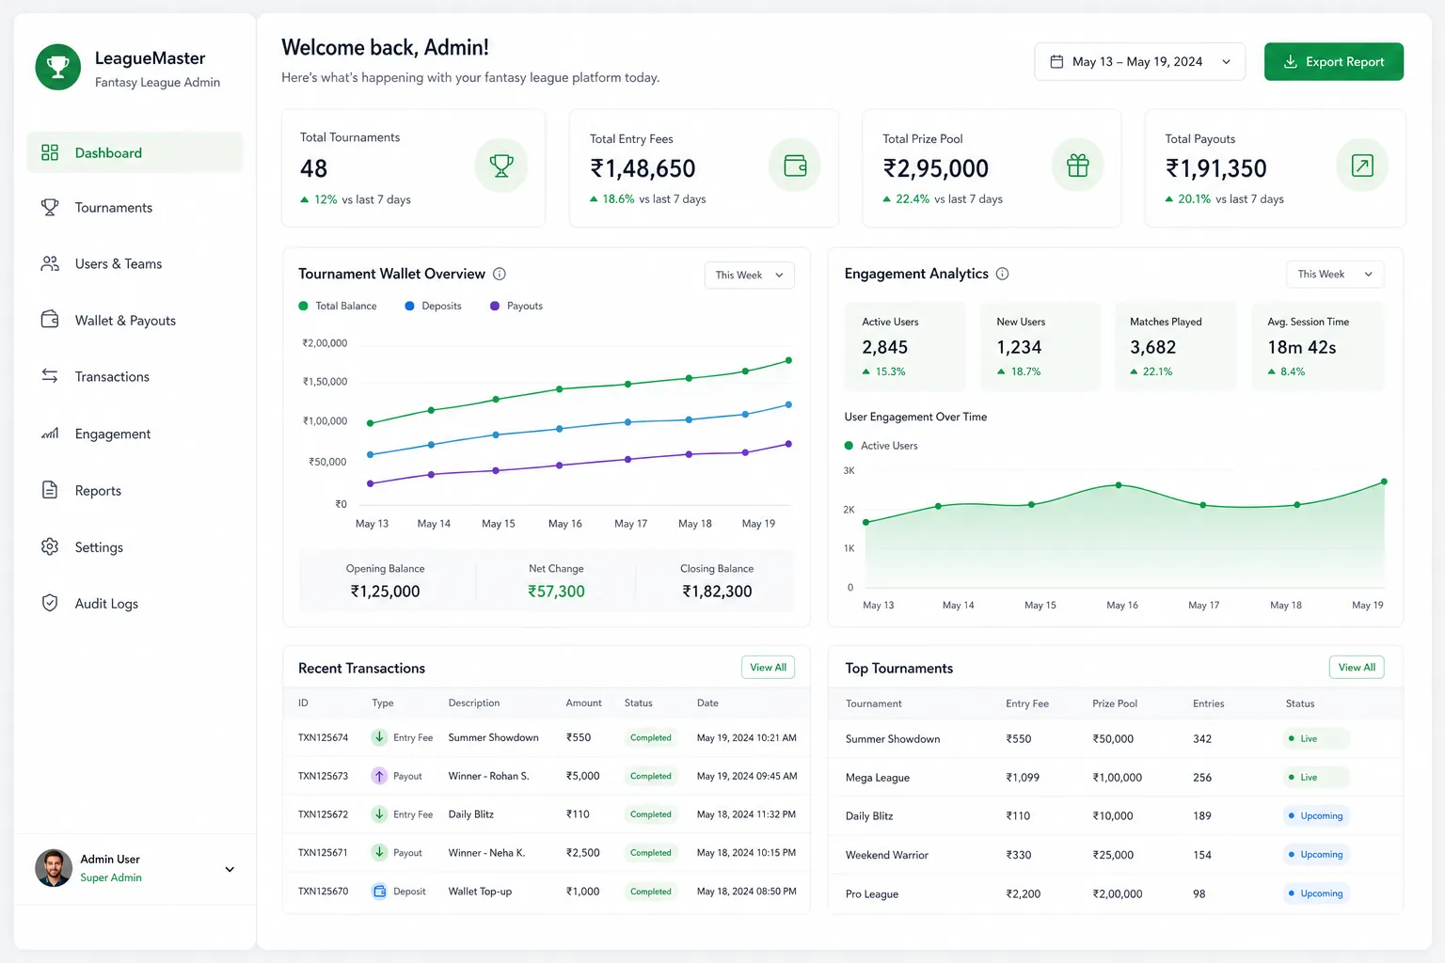The width and height of the screenshot is (1445, 963).
Task: Click the Audit Logs shield icon
Action: (50, 603)
